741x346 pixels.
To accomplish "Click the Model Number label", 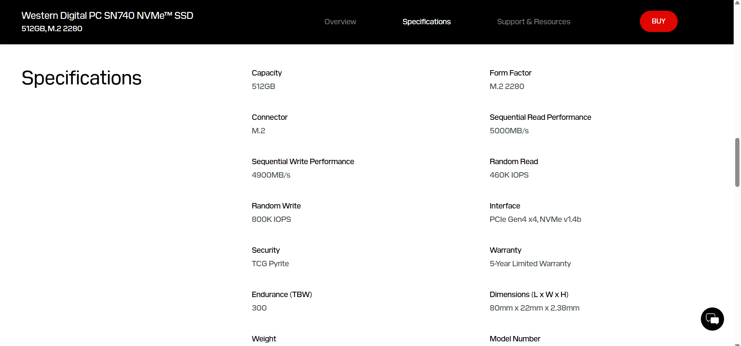I will click(514, 339).
